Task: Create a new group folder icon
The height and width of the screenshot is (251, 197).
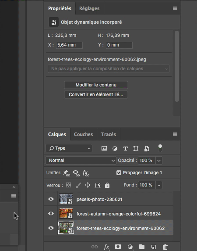Action: click(x=142, y=247)
